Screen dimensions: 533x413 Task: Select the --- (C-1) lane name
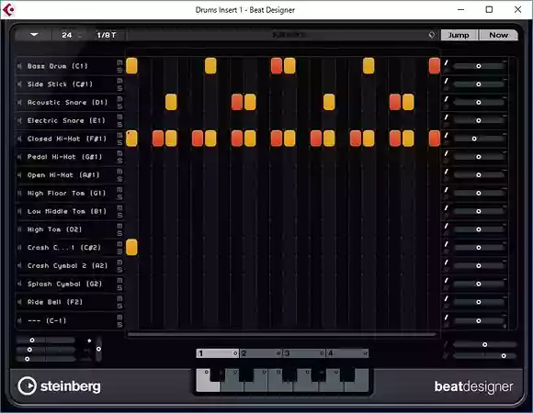(47, 320)
